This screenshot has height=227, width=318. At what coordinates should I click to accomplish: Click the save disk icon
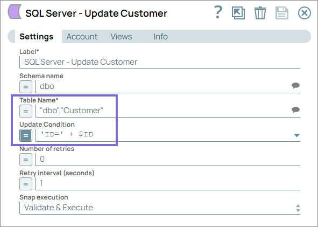pyautogui.click(x=282, y=13)
